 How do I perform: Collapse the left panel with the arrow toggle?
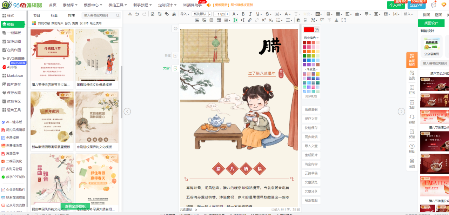[127, 112]
